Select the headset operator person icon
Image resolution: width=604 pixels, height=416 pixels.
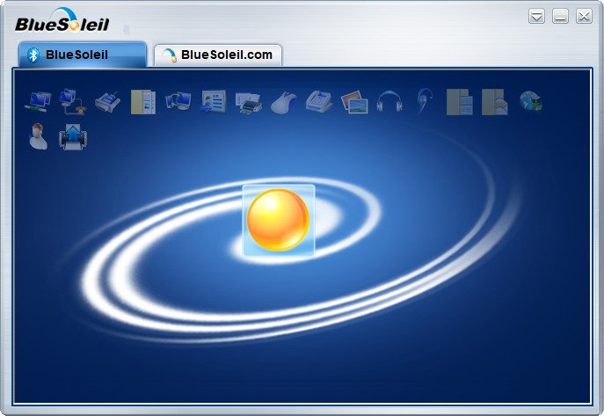point(38,136)
